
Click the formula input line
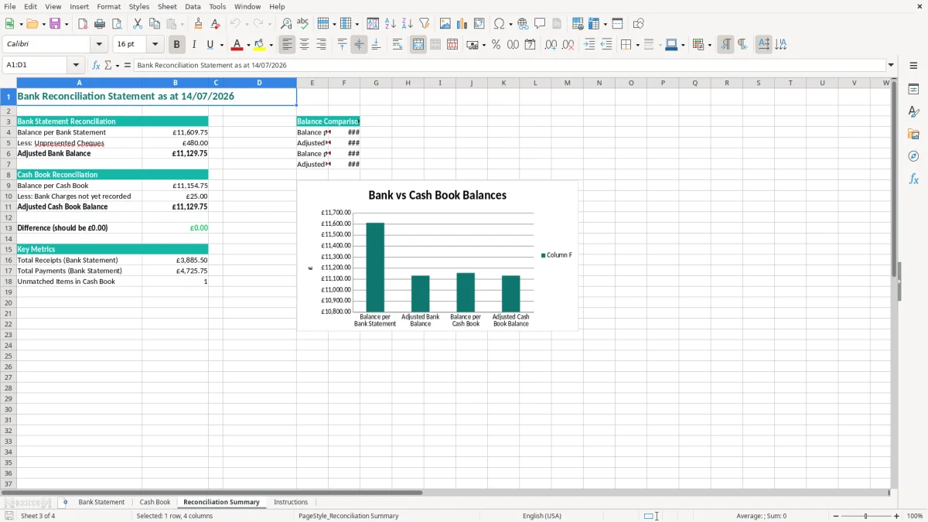click(510, 66)
